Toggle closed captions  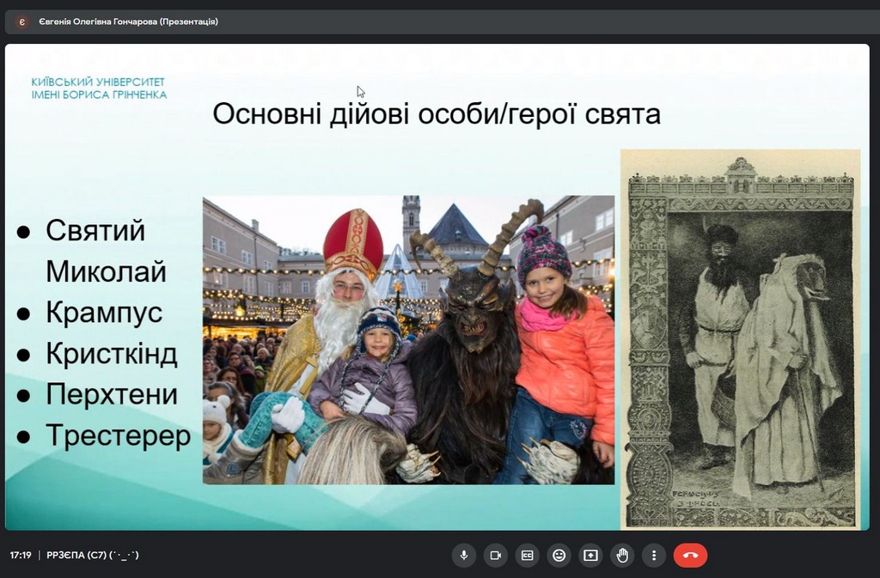(527, 555)
